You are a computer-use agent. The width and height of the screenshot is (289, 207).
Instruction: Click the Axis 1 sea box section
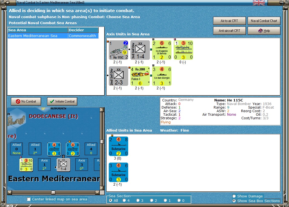pyautogui.click(x=44, y=165)
